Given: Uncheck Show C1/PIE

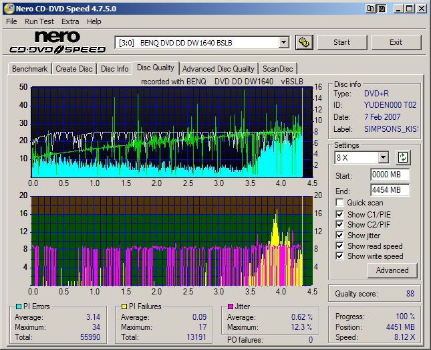Looking at the screenshot, I should 339,214.
